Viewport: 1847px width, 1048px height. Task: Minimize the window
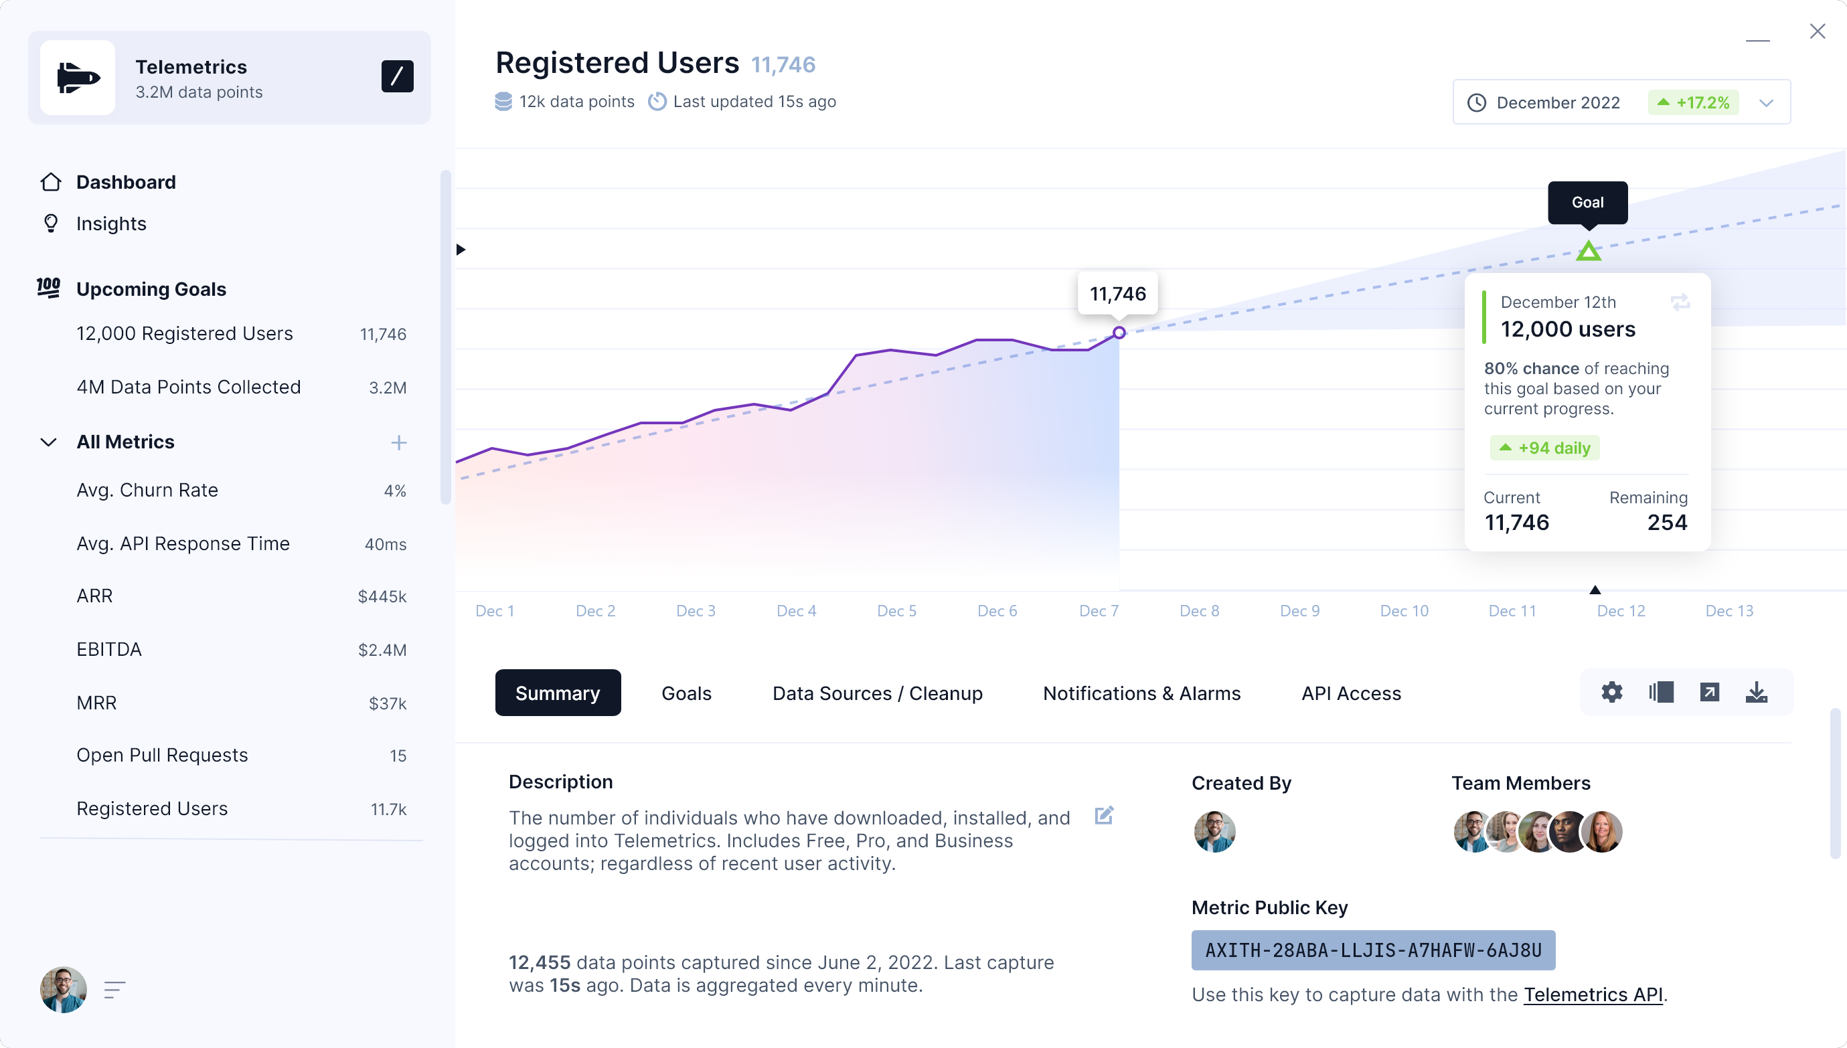coord(1758,40)
